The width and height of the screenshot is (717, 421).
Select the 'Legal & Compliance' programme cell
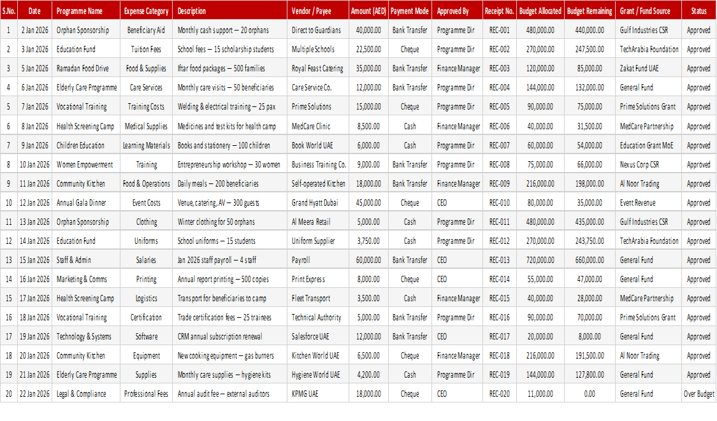85,394
